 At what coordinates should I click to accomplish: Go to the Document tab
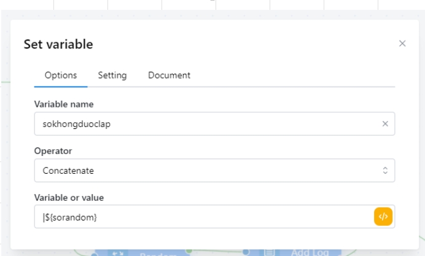tap(169, 76)
